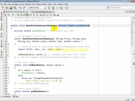Click Find Previous Occurrence icon

click(21, 15)
